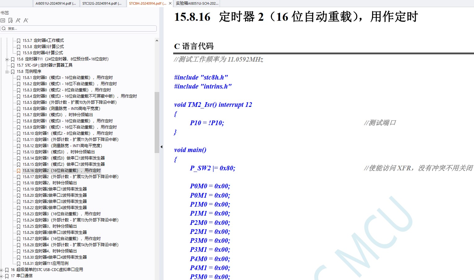Screen dimensions: 474x280
Task: Close the STC8H-20240914.pdf tab
Action: click(170, 3)
